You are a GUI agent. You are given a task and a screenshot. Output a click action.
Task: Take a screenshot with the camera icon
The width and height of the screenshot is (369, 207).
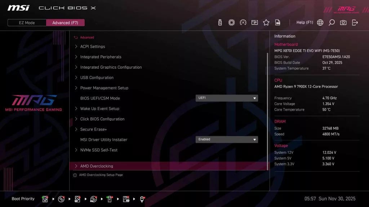click(343, 22)
